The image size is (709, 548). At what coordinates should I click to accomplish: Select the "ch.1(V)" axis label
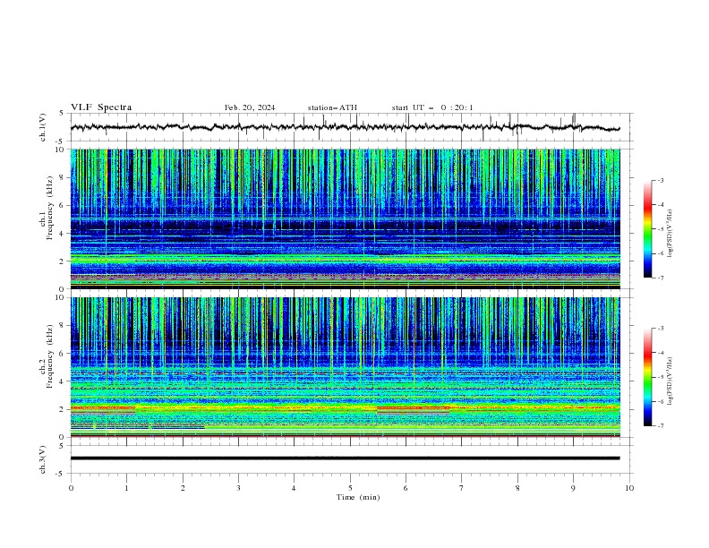coord(43,127)
